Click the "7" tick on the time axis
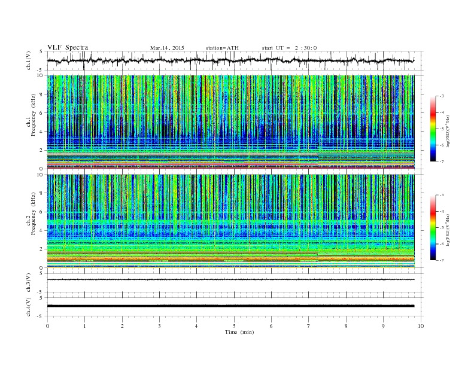Image resolution: width=474 pixels, height=366 pixels. [309, 326]
